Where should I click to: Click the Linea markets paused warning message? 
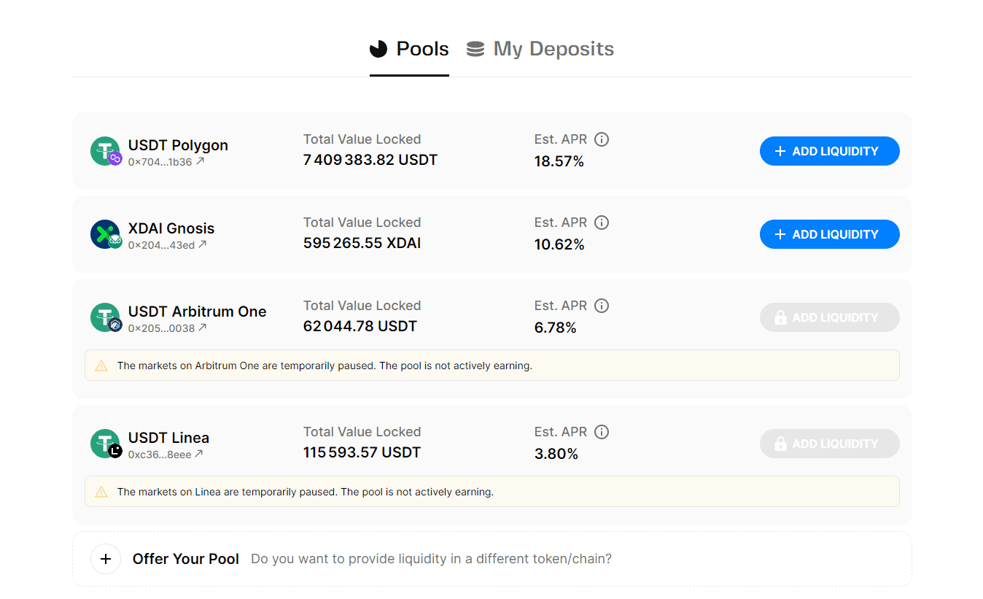click(x=306, y=492)
